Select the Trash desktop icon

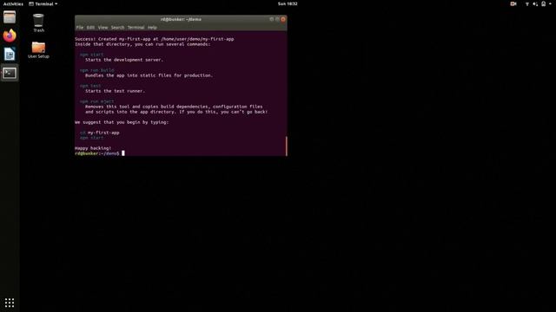coord(38,23)
